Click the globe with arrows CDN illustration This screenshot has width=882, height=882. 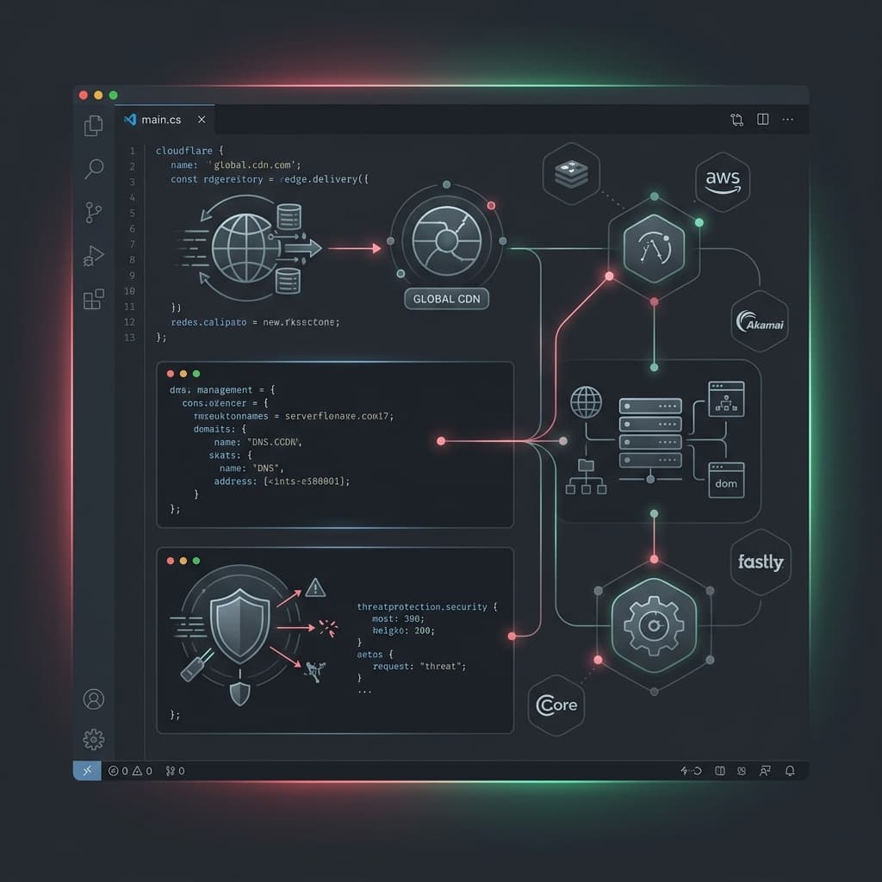click(247, 248)
